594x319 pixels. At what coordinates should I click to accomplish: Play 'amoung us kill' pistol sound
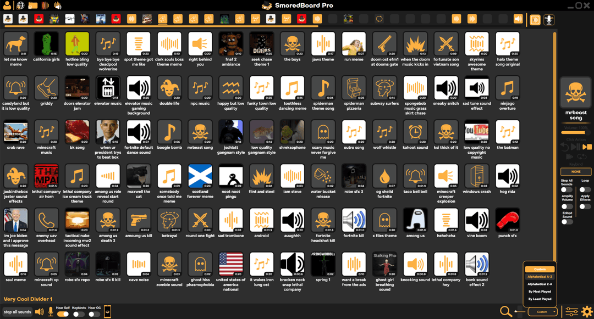139,220
